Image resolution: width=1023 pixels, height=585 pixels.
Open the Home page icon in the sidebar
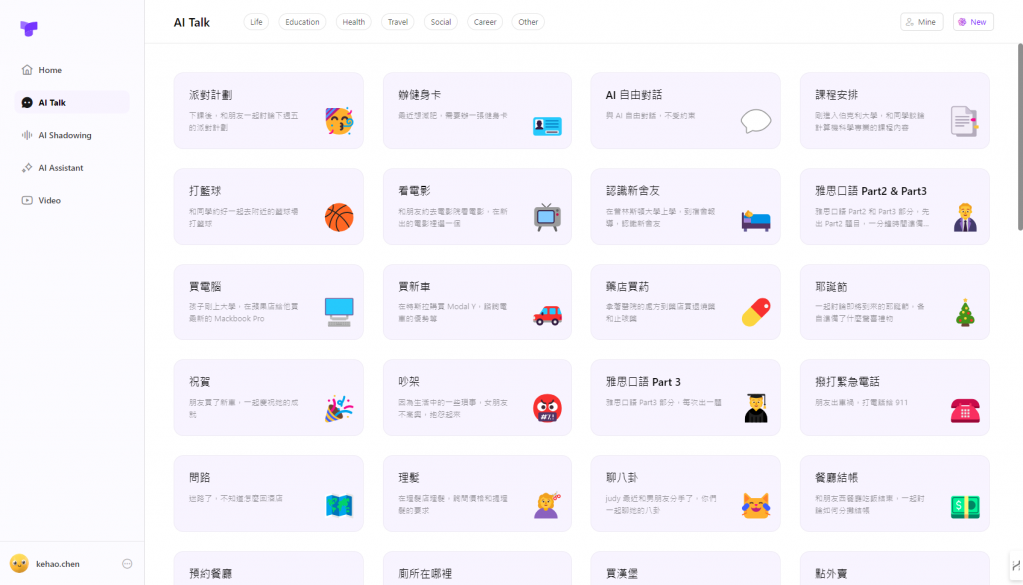(x=27, y=70)
